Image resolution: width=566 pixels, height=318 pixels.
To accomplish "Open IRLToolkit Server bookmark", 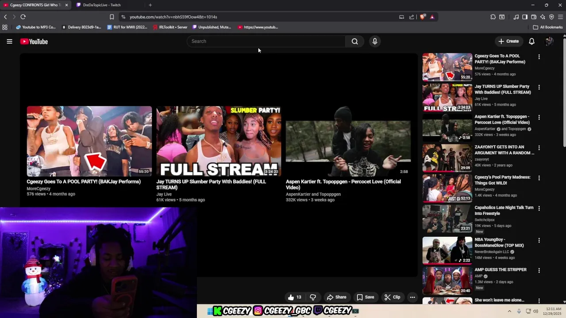I will 170,27.
